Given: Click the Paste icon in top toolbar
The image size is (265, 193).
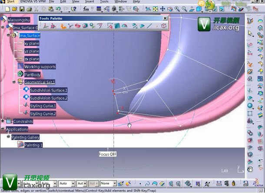Looking at the screenshot, I should point(51,9).
